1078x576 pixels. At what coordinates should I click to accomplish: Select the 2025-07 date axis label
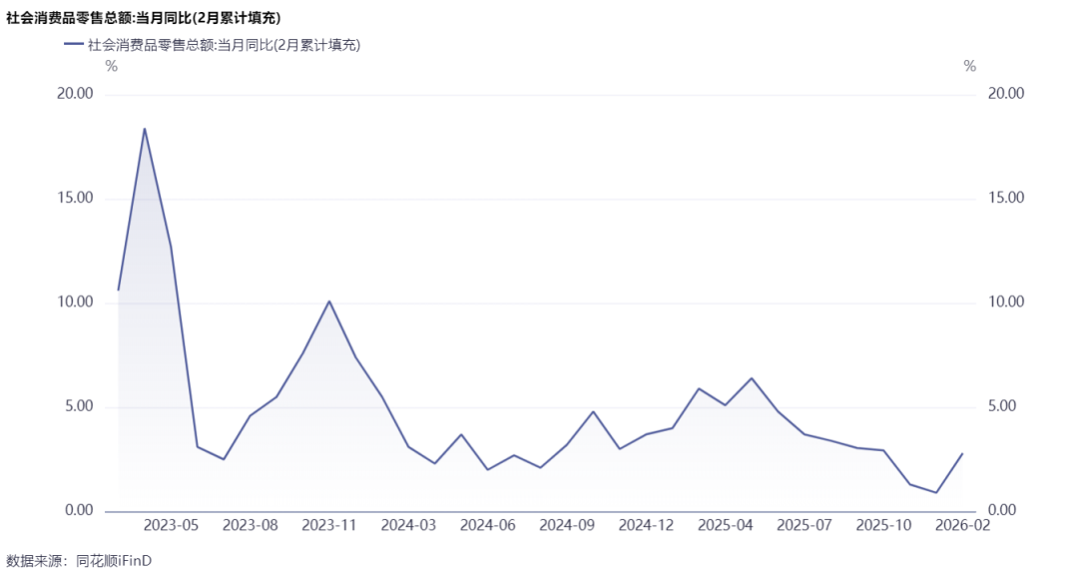(805, 526)
